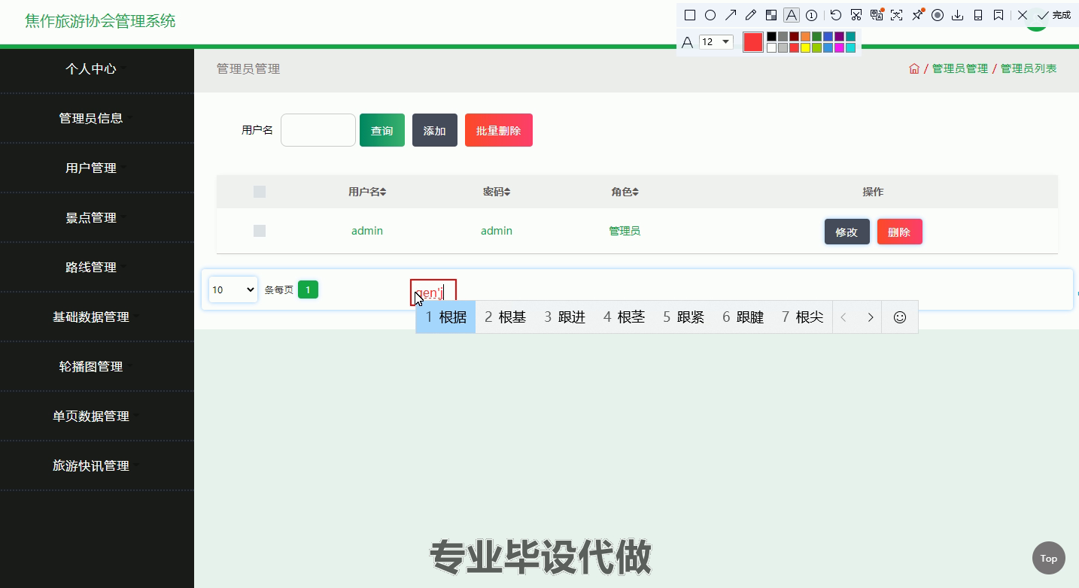Viewport: 1079px width, 588px height.
Task: Click the home icon in breadcrumb
Action: point(914,68)
